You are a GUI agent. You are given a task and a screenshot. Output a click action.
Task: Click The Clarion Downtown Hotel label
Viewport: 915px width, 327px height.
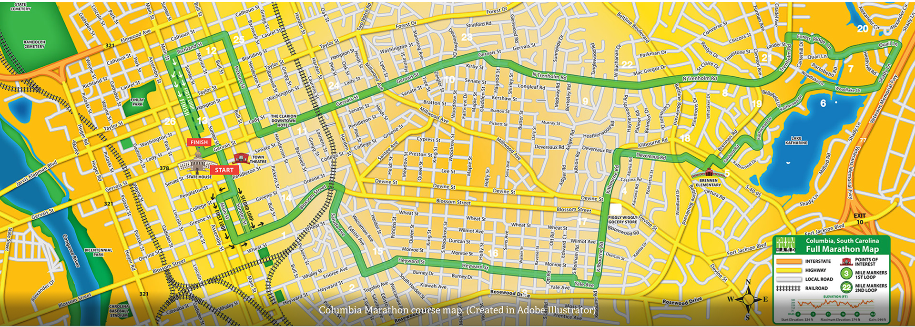(284, 121)
